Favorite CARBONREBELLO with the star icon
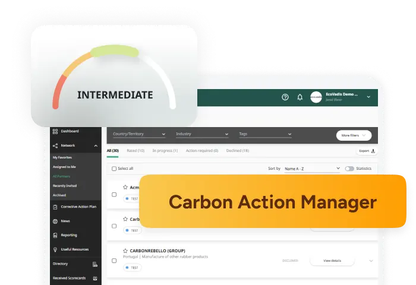 [125, 251]
